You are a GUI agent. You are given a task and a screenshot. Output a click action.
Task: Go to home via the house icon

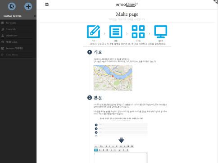12,6
